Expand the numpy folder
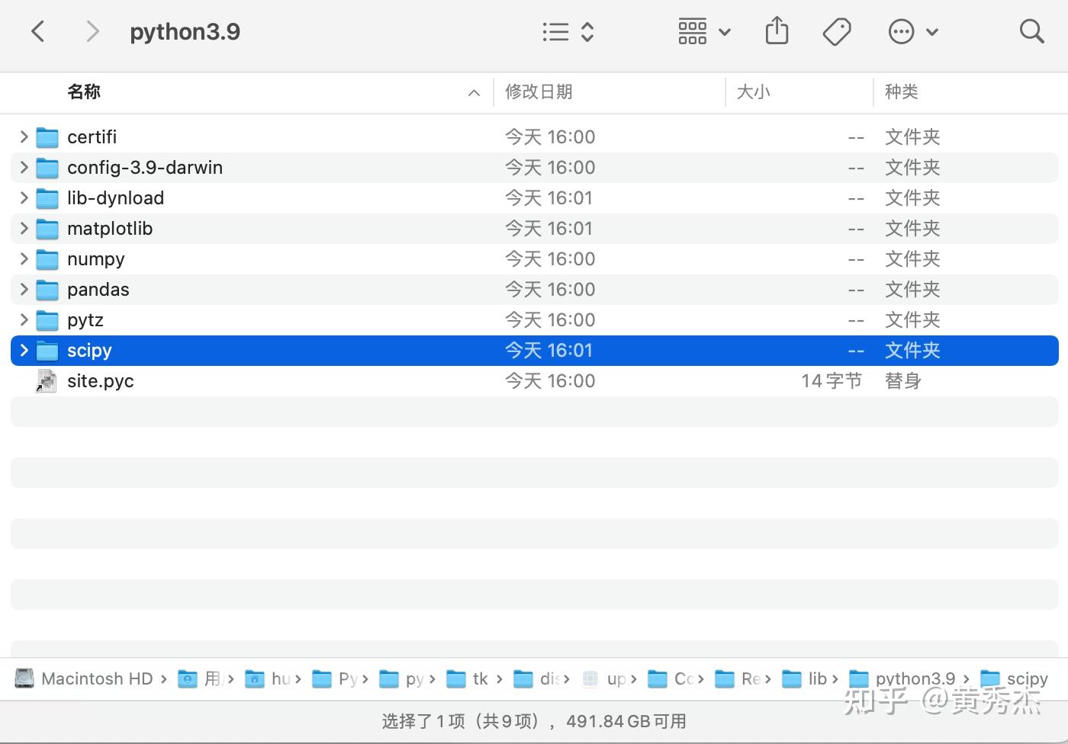Screen dimensions: 1068x744 coord(24,258)
